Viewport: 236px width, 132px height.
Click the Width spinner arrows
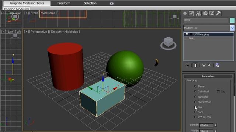[215, 131]
